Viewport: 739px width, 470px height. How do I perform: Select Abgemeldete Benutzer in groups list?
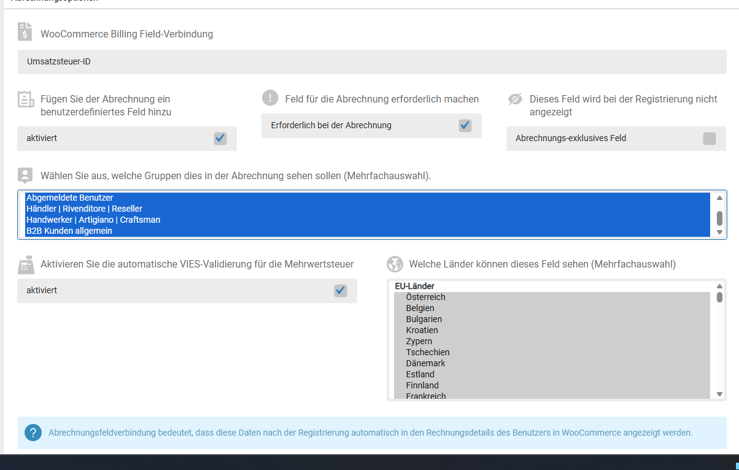click(x=70, y=198)
